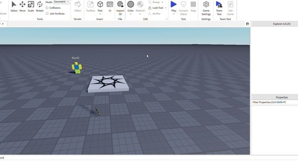Enable the Collisions checkbox
This screenshot has width=298, height=167.
click(47, 8)
